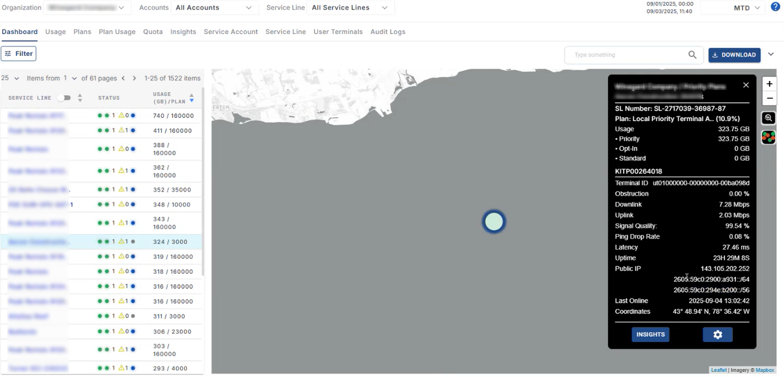Toggle sort arrows on Service Line column
784x377 pixels.
point(80,98)
